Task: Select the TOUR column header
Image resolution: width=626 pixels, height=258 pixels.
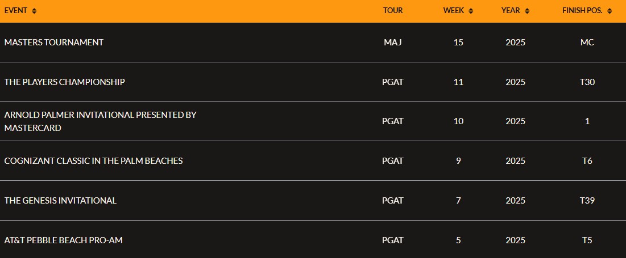Action: pos(393,11)
